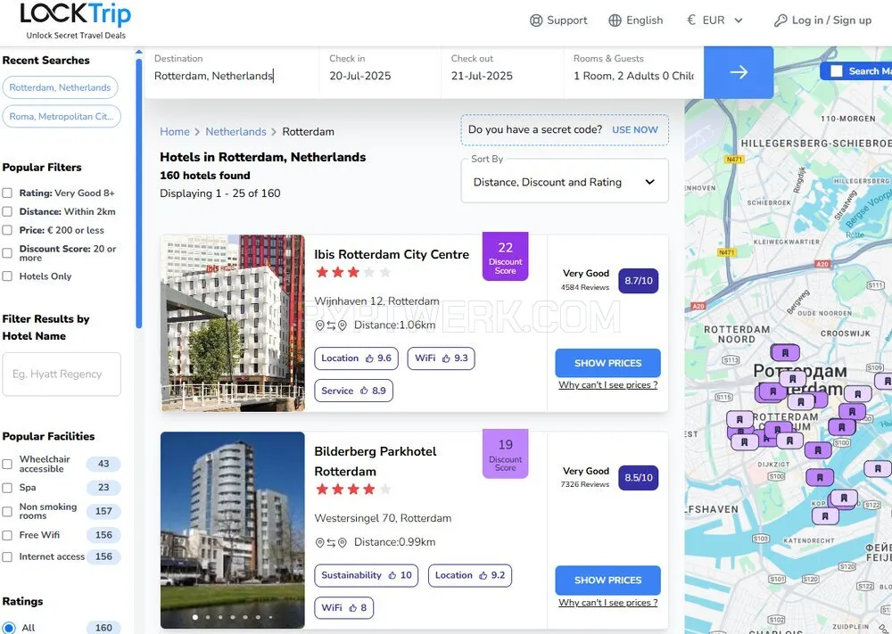Enable the Rating Very Good 8+ filter
892x634 pixels.
[x=7, y=193]
